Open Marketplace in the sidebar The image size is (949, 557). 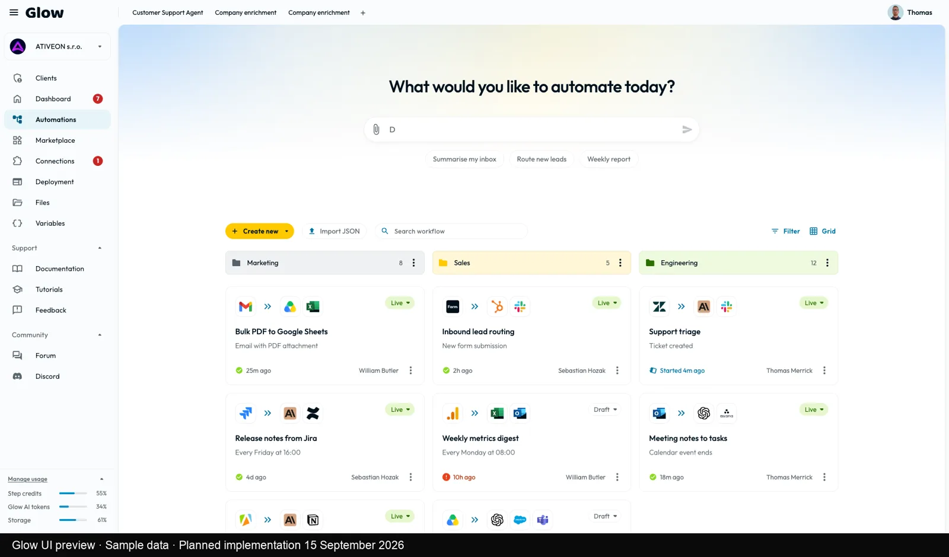[58, 140]
